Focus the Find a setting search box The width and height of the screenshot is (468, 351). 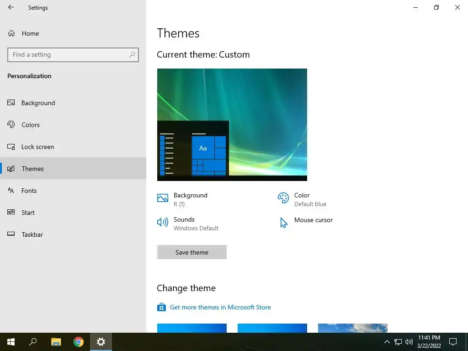click(73, 55)
